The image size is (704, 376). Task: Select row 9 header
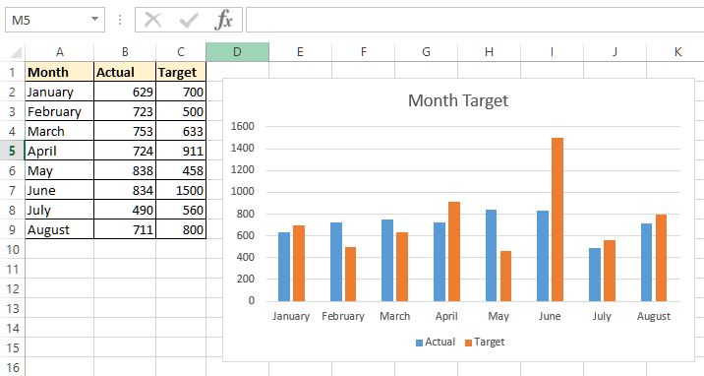[x=12, y=229]
